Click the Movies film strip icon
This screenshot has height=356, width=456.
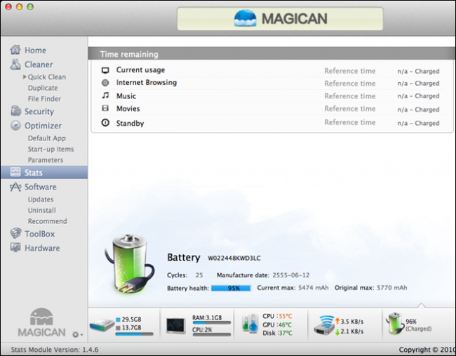pyautogui.click(x=105, y=108)
